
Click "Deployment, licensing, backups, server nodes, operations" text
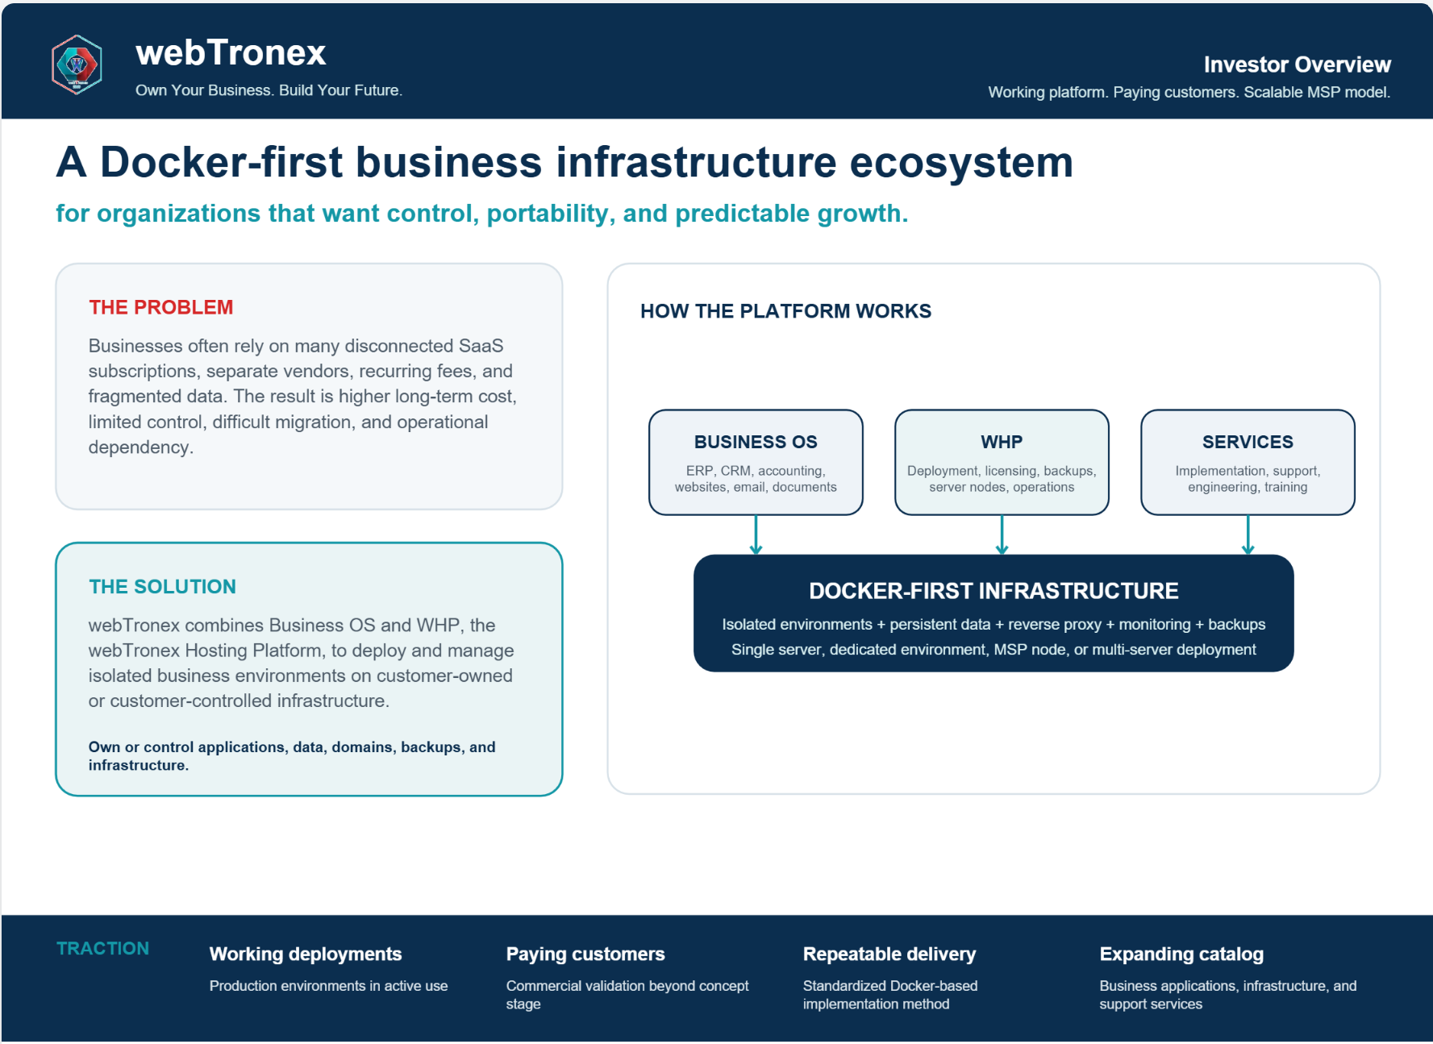(1002, 479)
